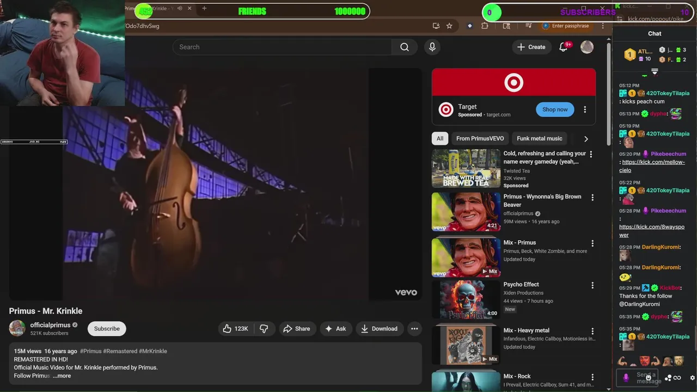Viewport: 697px width, 392px height.
Task: Click the Kick site info icon in address bar
Action: point(620,19)
